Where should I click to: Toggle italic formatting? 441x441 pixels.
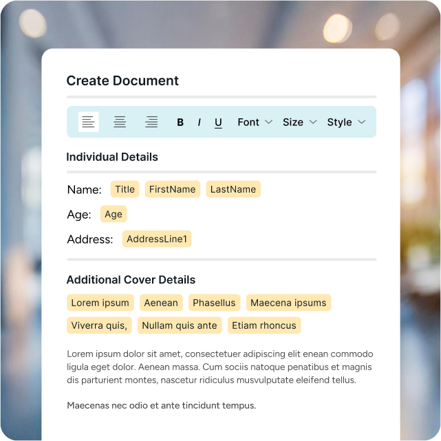click(x=199, y=122)
